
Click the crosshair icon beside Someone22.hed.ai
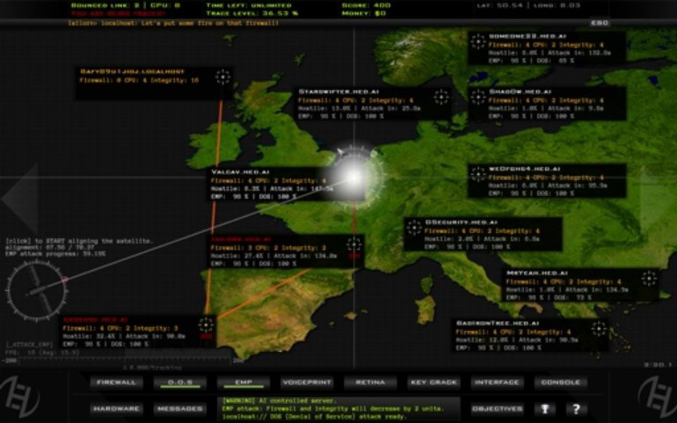(478, 42)
